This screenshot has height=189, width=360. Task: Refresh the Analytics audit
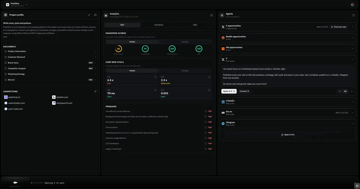point(211,15)
